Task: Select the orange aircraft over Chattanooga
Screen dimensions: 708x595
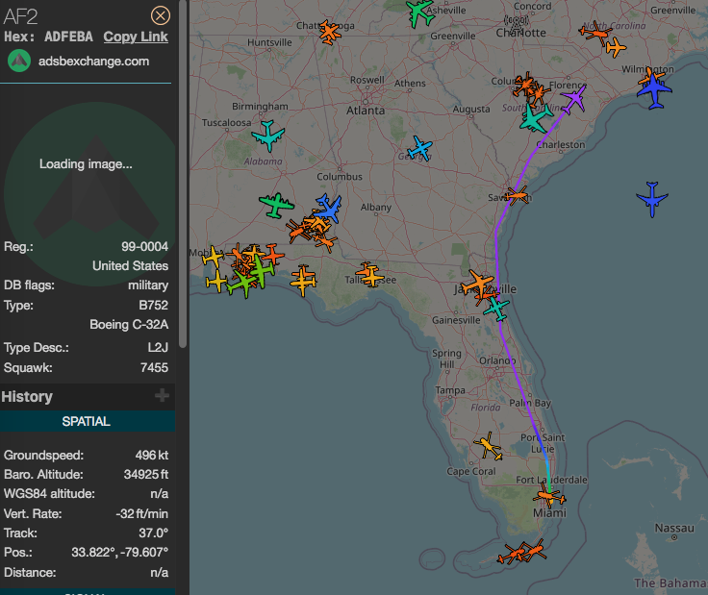Action: click(329, 32)
